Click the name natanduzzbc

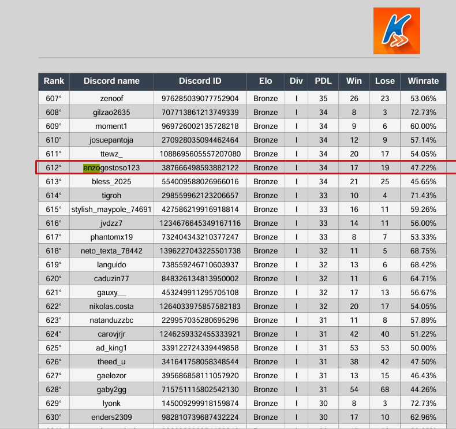[x=111, y=320]
